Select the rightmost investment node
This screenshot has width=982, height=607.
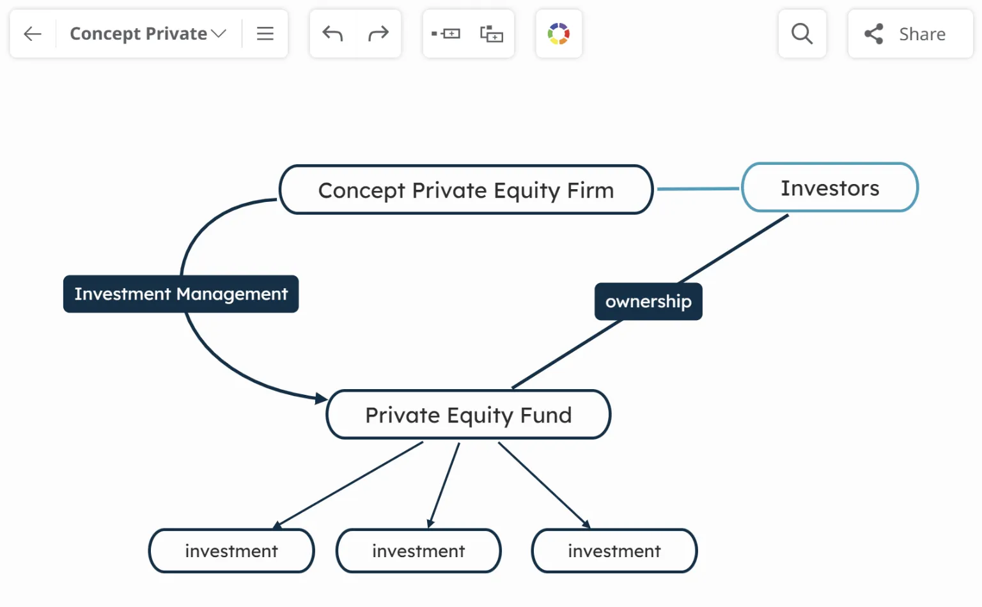click(614, 551)
